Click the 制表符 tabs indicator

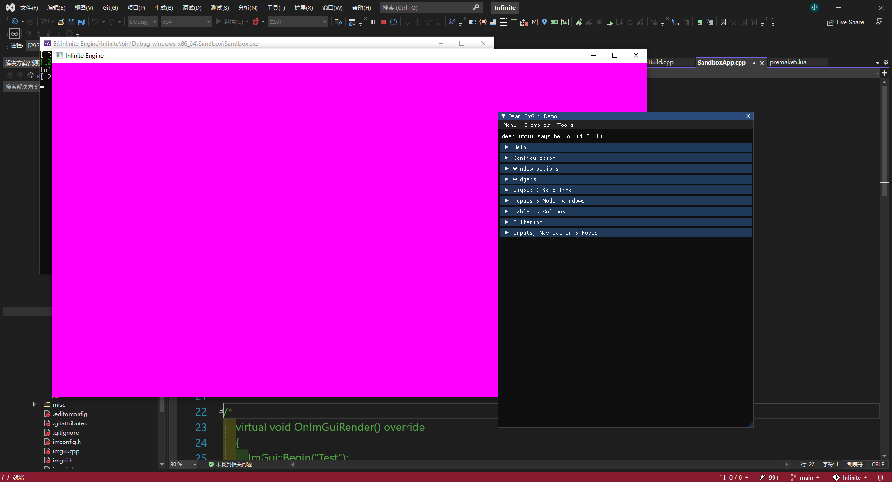(x=855, y=464)
